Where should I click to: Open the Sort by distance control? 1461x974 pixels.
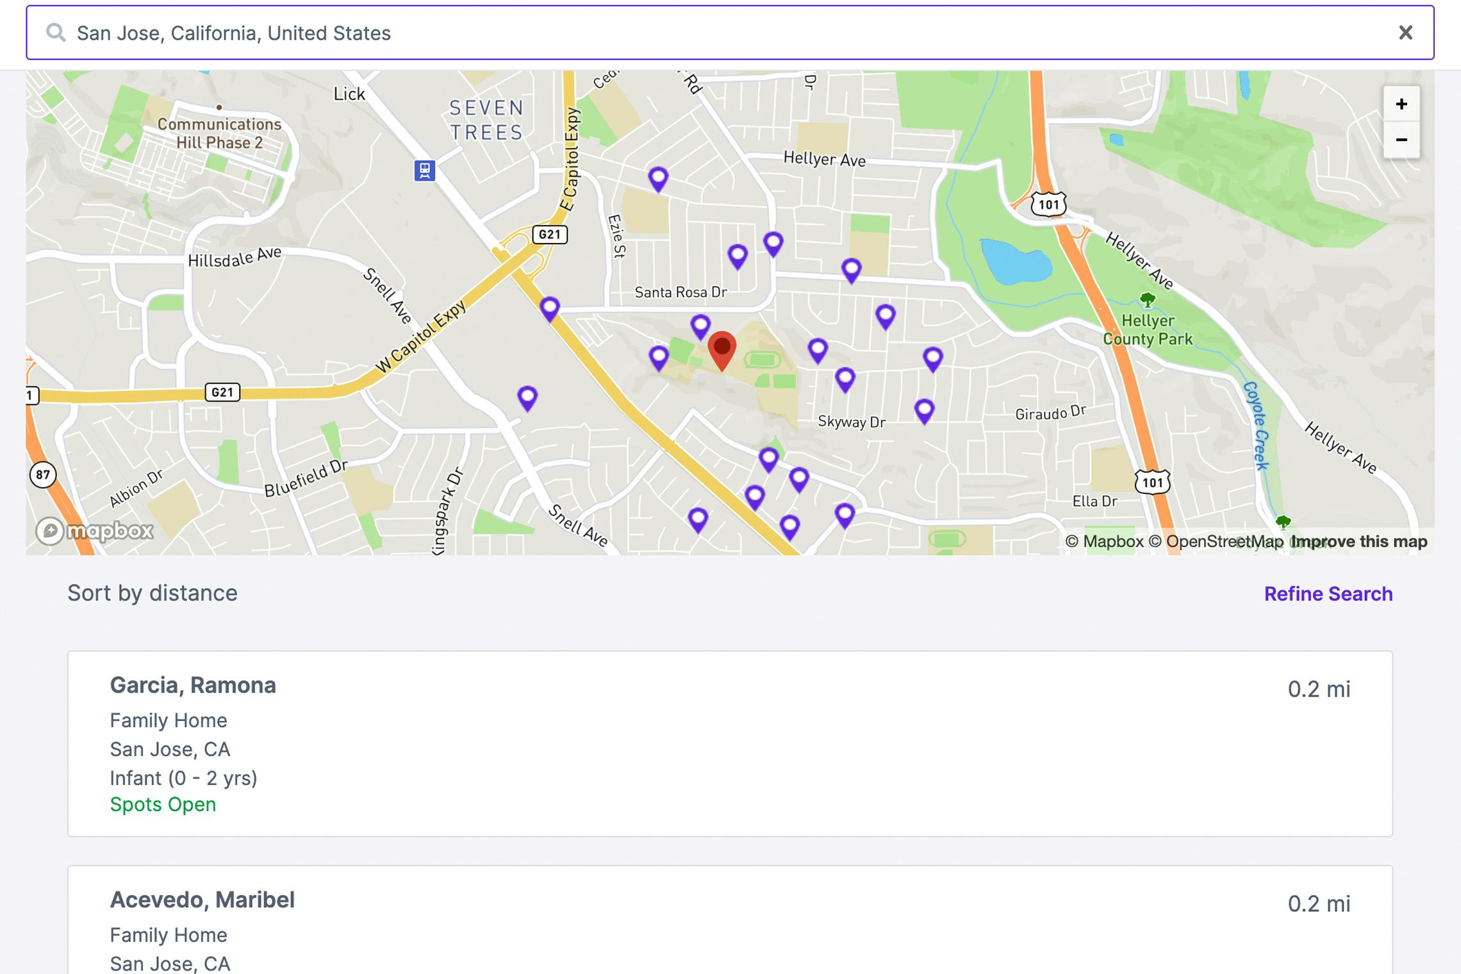click(153, 593)
